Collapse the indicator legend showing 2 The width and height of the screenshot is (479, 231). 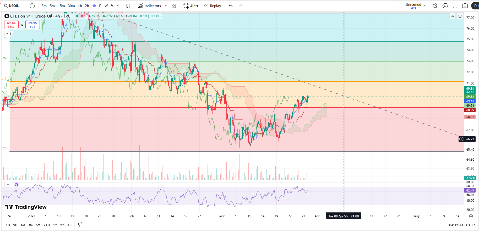(8, 33)
